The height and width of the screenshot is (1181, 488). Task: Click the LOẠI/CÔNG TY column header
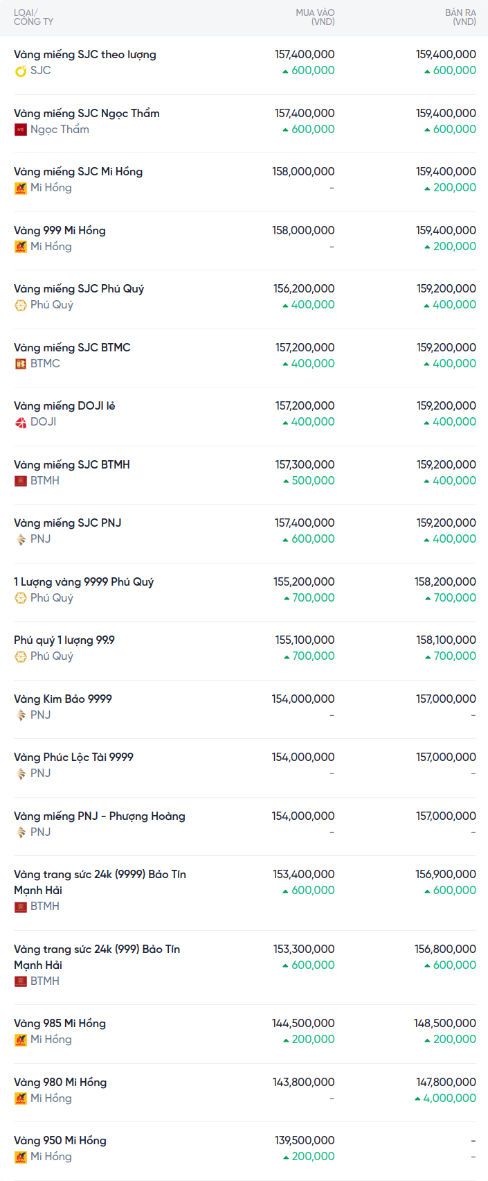click(33, 17)
